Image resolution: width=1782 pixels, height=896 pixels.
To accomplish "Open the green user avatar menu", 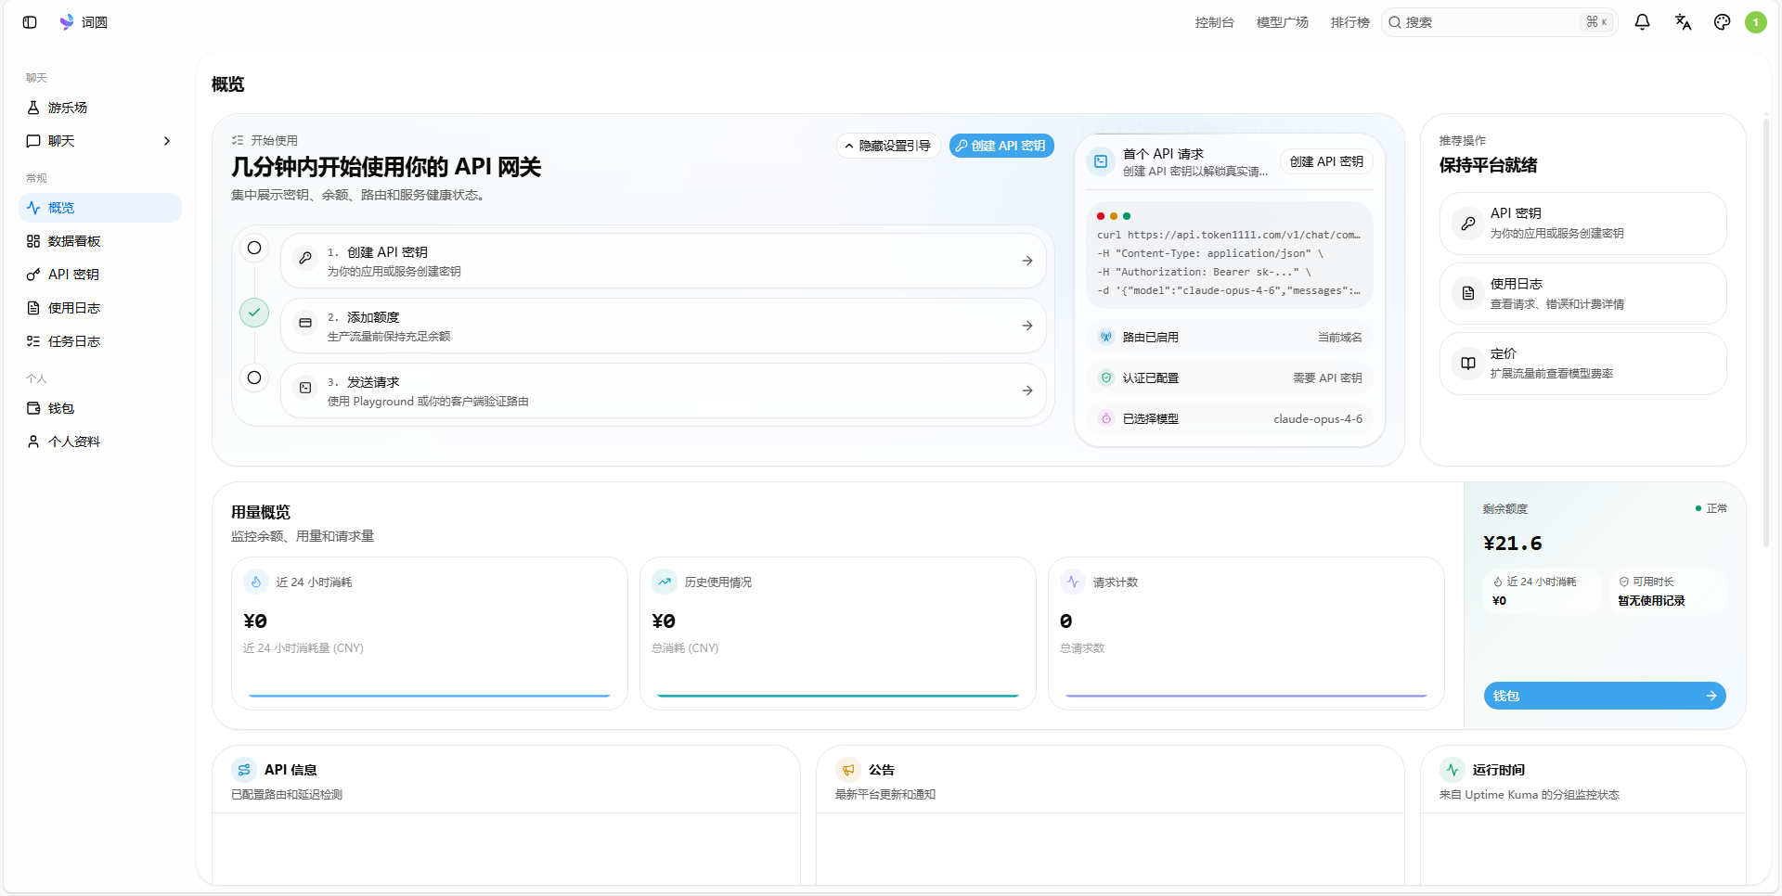I will click(x=1755, y=22).
